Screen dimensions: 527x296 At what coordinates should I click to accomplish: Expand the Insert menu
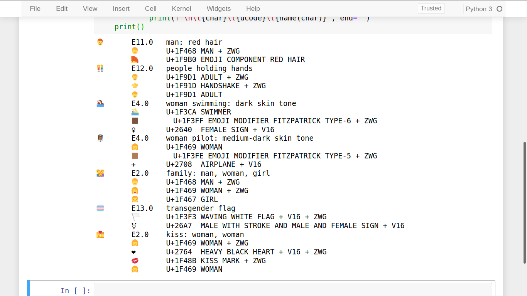[x=121, y=8]
